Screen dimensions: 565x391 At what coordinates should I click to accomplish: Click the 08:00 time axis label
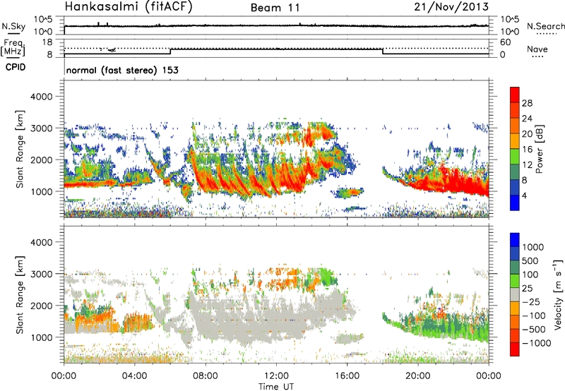205,376
